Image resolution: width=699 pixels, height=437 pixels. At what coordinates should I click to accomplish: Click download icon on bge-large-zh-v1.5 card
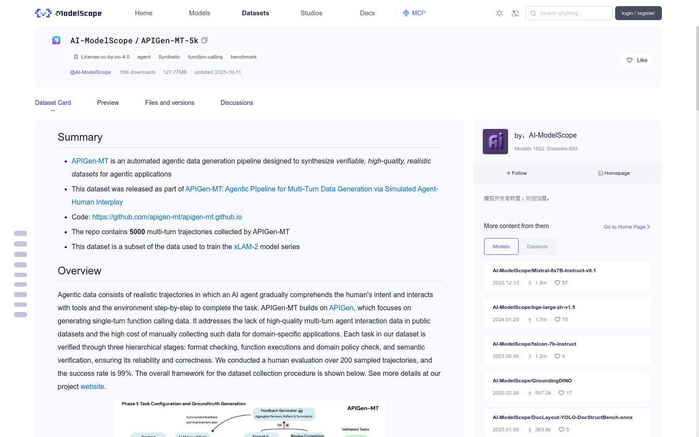[530, 319]
